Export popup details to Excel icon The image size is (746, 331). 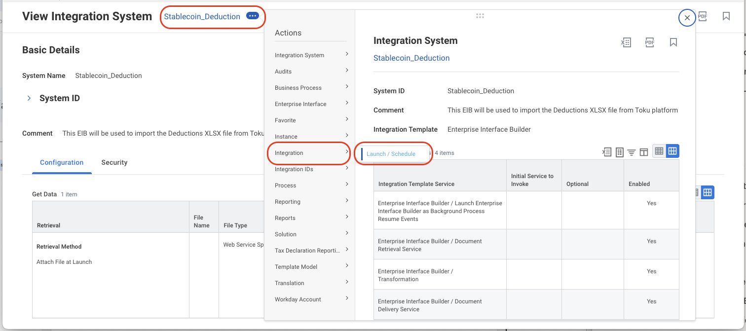pyautogui.click(x=626, y=42)
